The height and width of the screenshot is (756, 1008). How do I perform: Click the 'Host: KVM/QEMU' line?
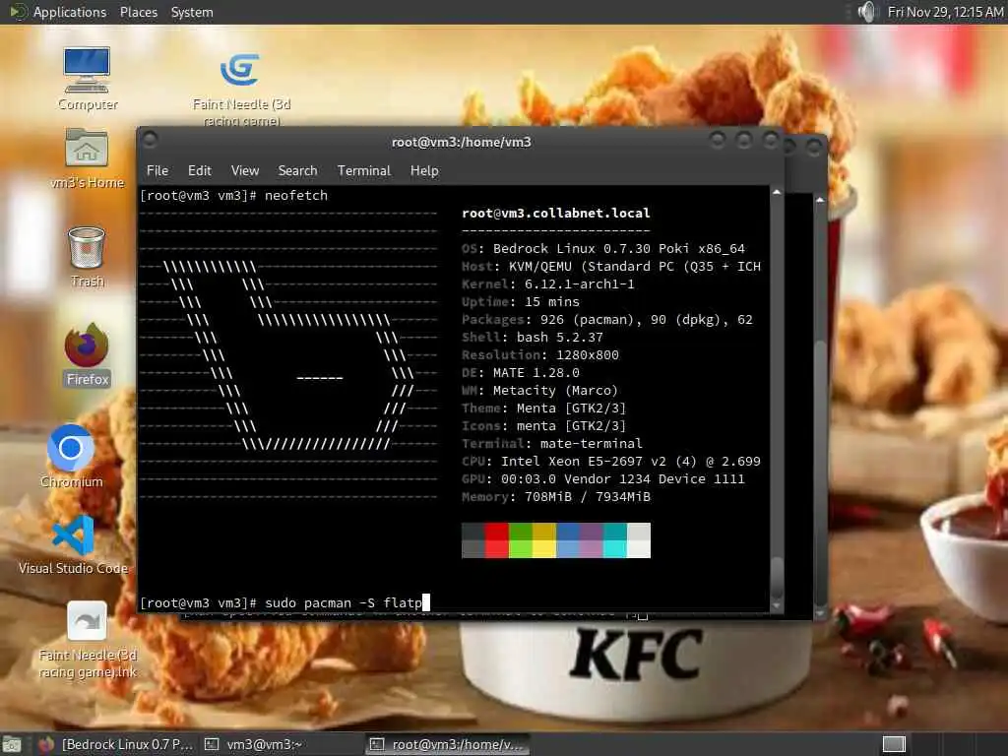click(610, 267)
